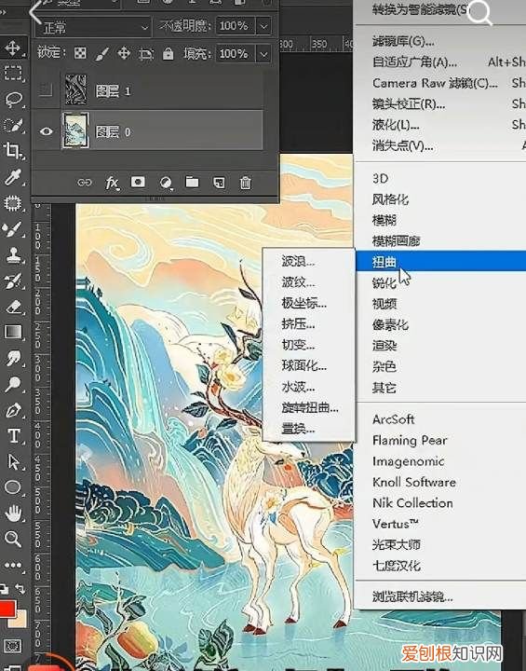Open the 扭曲 submenu item
Viewport: 526px width, 671px height.
441,261
